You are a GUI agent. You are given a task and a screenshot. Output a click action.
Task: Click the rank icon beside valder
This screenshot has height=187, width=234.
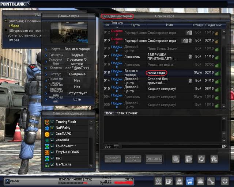click(x=7, y=181)
